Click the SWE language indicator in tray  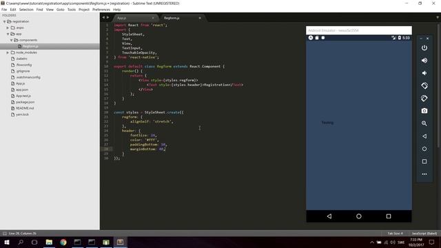401,242
